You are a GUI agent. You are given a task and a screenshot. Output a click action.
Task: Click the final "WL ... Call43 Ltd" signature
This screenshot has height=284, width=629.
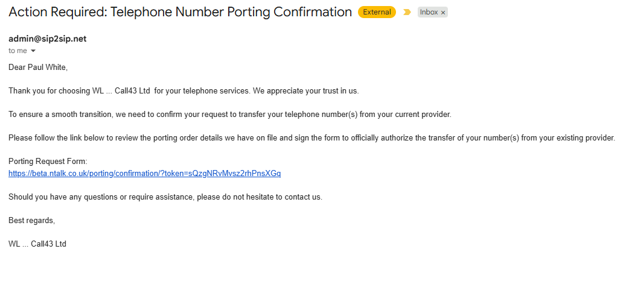(x=37, y=244)
